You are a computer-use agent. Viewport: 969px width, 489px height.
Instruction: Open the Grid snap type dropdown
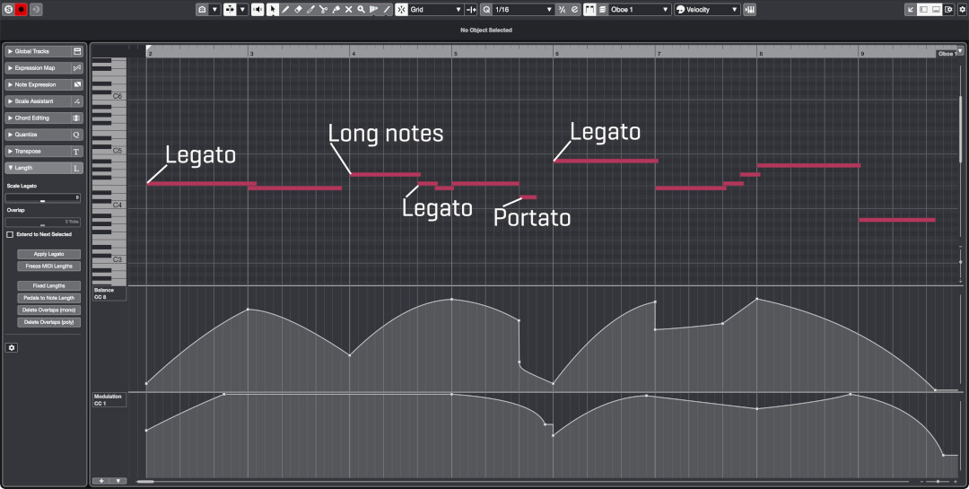436,10
